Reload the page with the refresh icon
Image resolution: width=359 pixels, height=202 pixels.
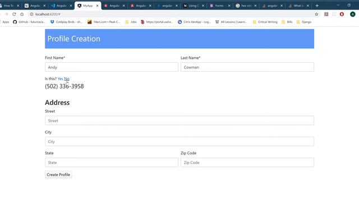(14, 14)
